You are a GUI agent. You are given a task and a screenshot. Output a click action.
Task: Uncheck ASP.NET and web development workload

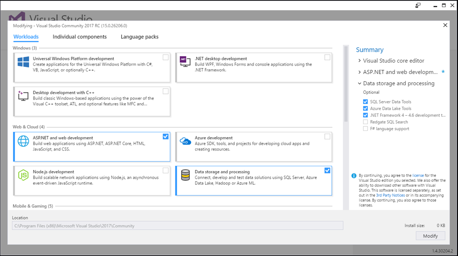pyautogui.click(x=165, y=136)
